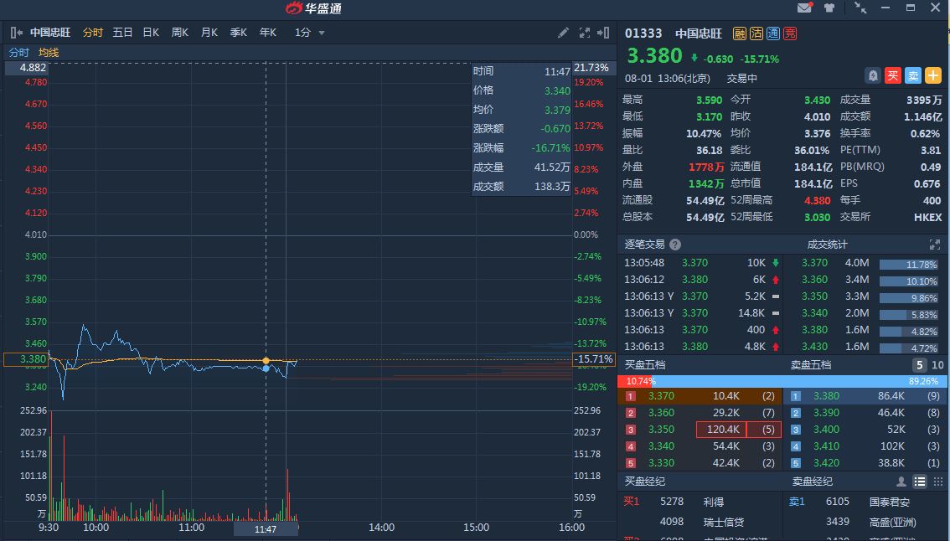This screenshot has width=950, height=541.
Task: Open the skin theme shirt icon
Action: click(829, 8)
